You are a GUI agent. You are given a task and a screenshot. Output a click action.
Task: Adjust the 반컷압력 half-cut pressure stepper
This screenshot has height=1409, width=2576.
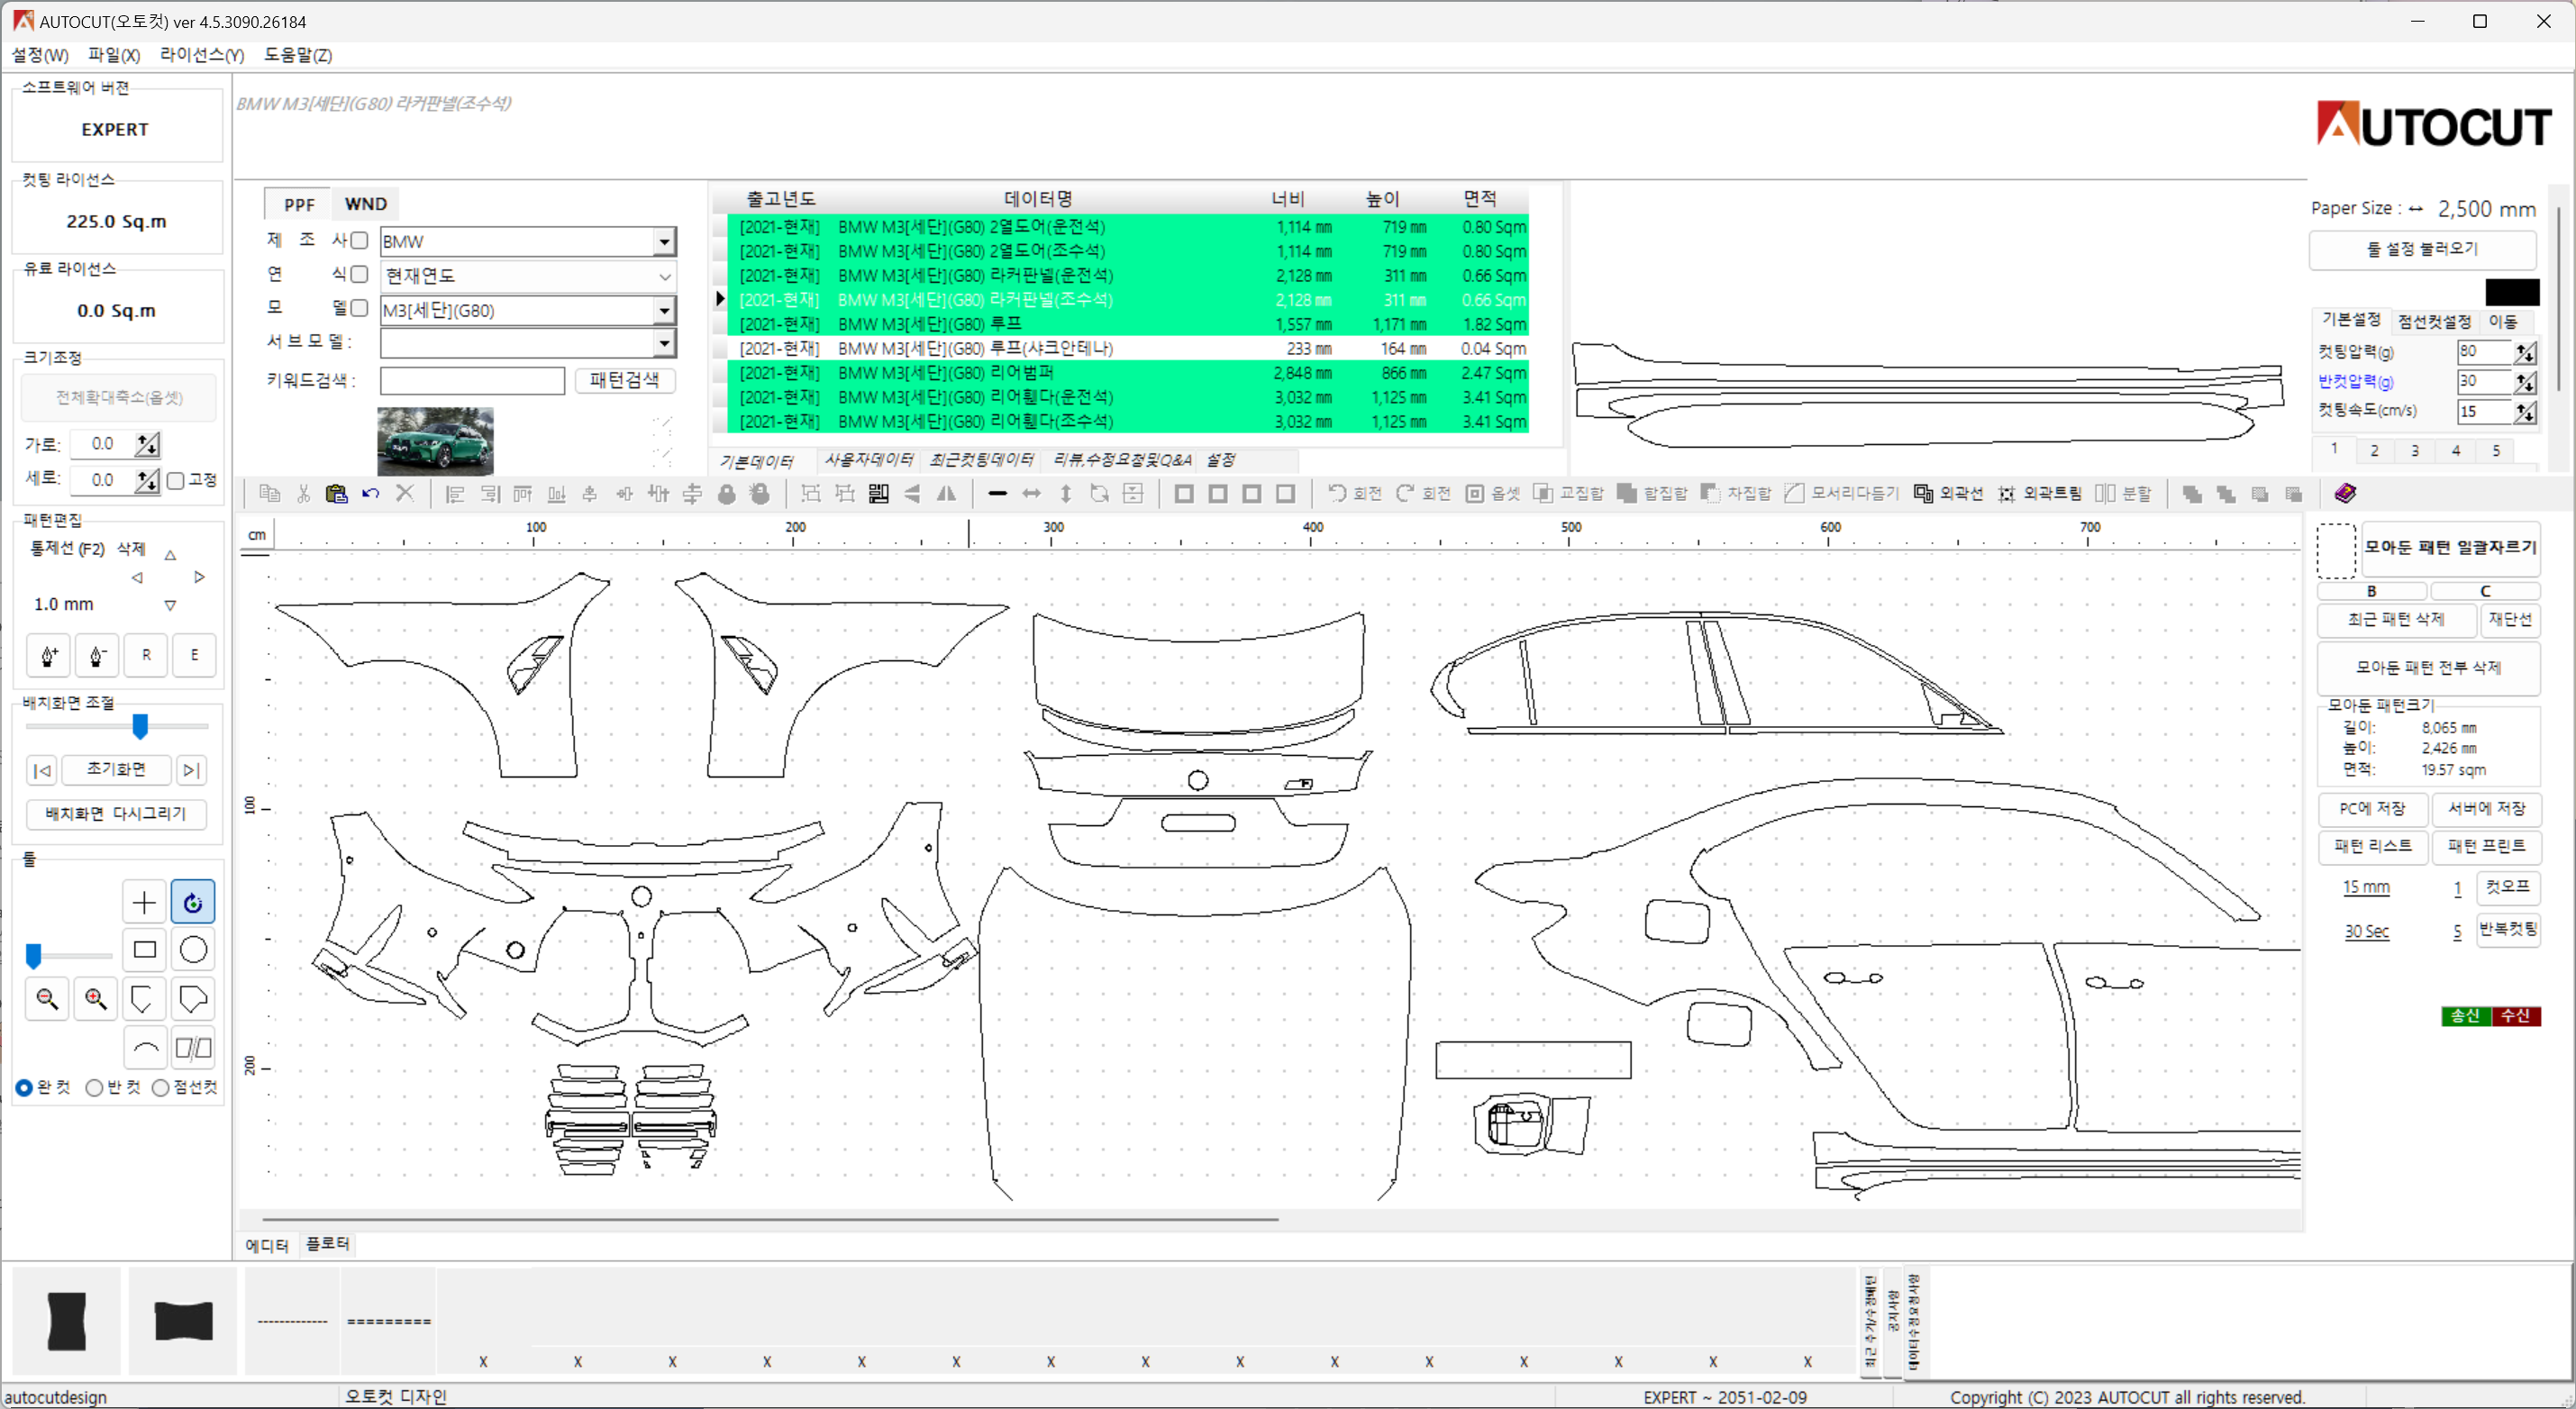pyautogui.click(x=2525, y=382)
